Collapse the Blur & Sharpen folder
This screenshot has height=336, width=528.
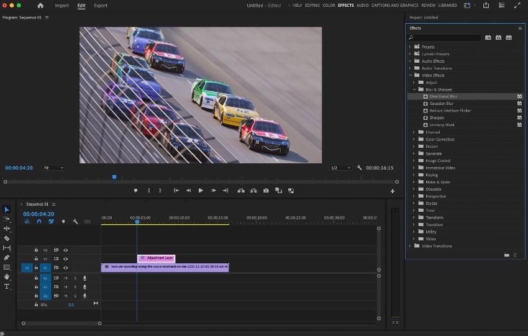coord(414,89)
